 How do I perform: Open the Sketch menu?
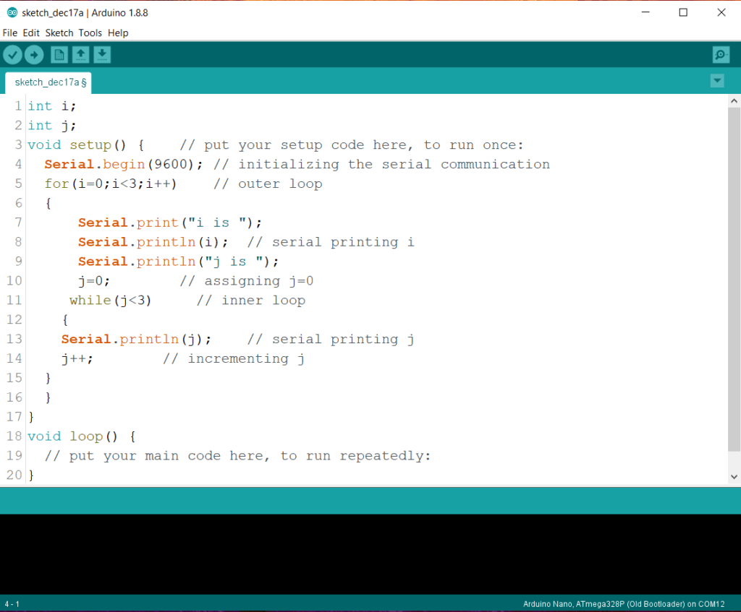pyautogui.click(x=59, y=33)
